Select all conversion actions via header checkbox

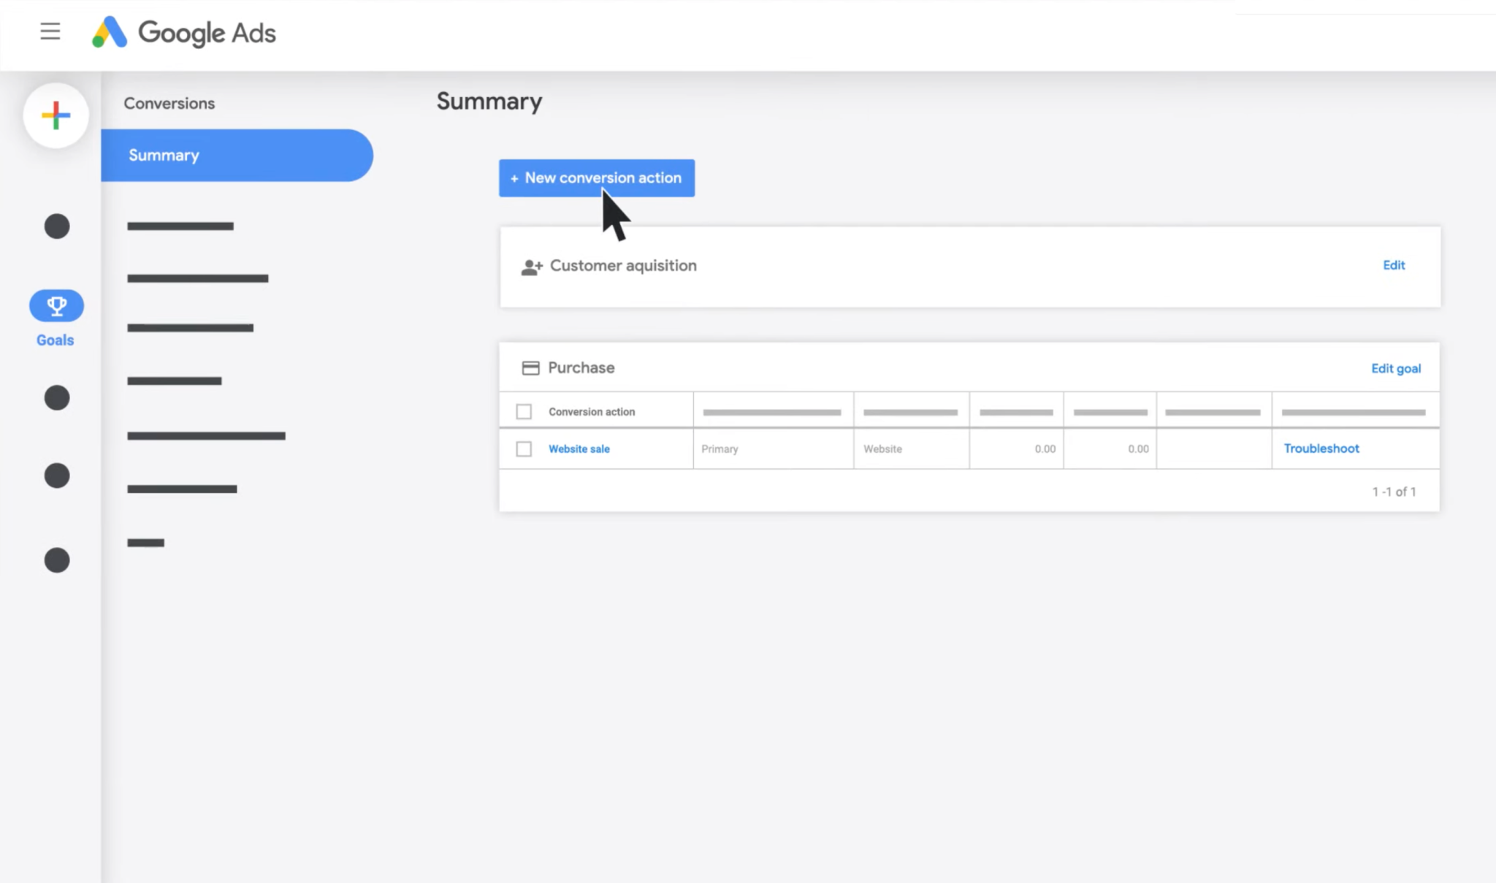coord(523,411)
